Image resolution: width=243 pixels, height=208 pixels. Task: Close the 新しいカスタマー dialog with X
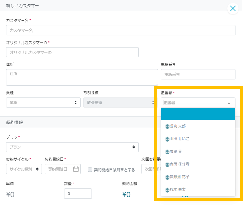[x=233, y=8]
